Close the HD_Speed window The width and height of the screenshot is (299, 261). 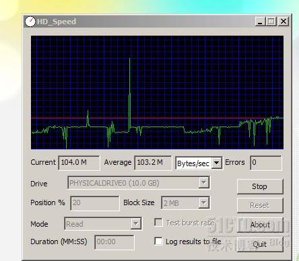tap(284, 22)
